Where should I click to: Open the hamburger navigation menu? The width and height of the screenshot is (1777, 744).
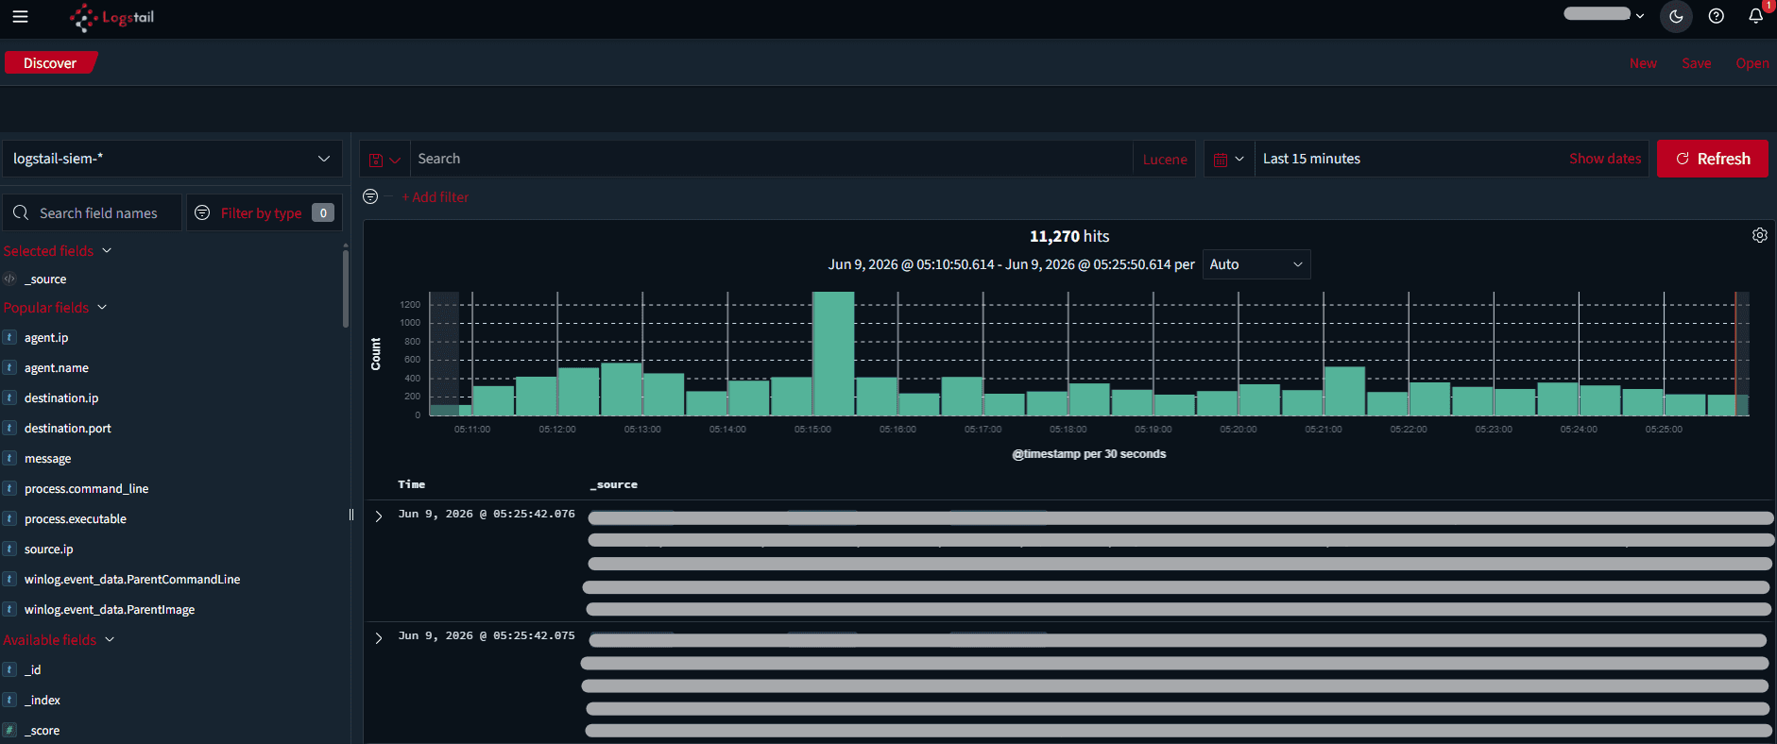(20, 16)
